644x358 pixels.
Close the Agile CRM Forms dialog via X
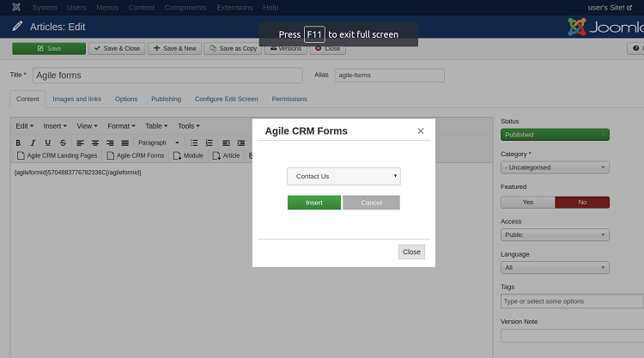point(421,131)
